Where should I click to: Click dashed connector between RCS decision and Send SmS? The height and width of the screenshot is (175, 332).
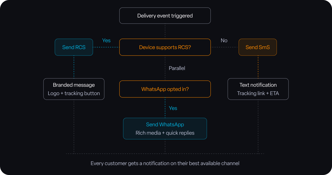pyautogui.click(x=225, y=47)
